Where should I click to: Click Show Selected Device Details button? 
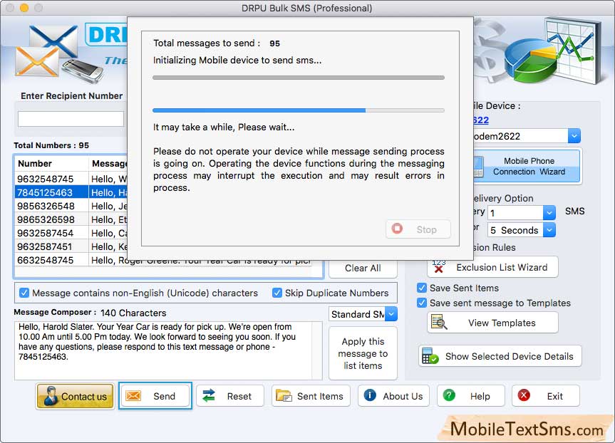(x=500, y=356)
